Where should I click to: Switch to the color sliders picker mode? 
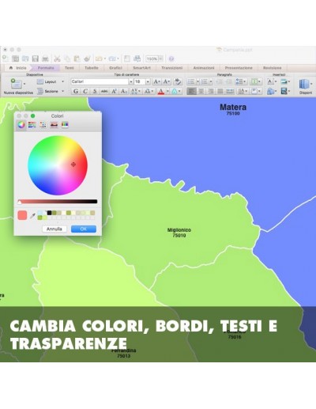coord(32,125)
